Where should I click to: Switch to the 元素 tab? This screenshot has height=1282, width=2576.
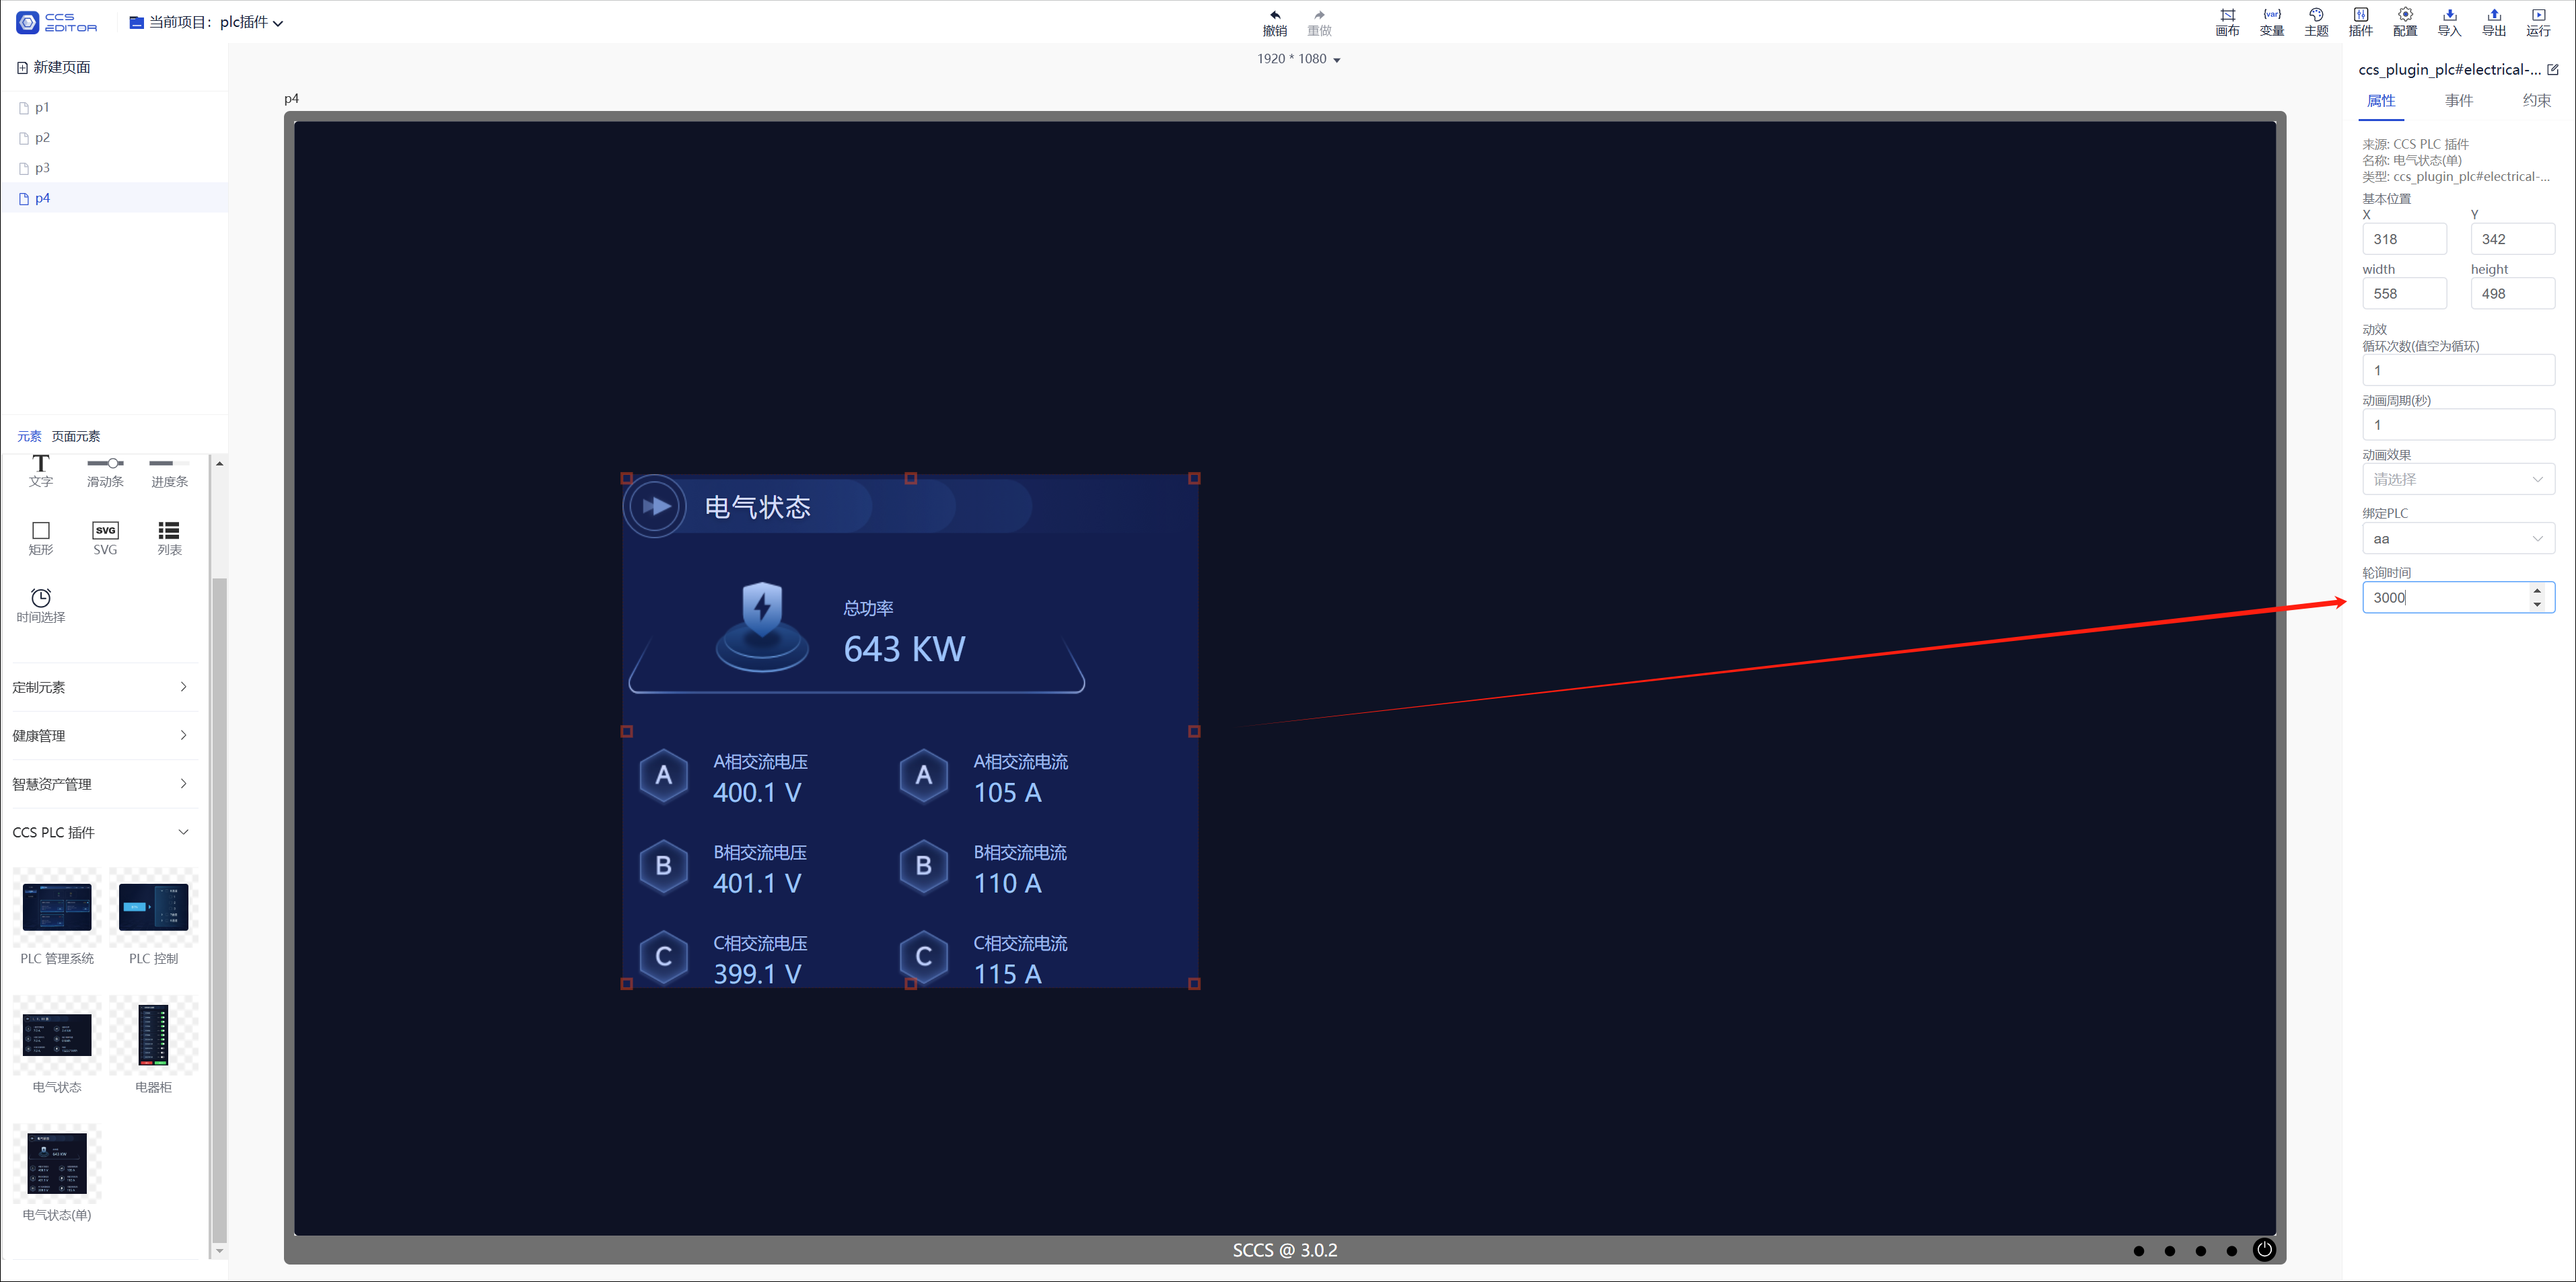point(29,437)
